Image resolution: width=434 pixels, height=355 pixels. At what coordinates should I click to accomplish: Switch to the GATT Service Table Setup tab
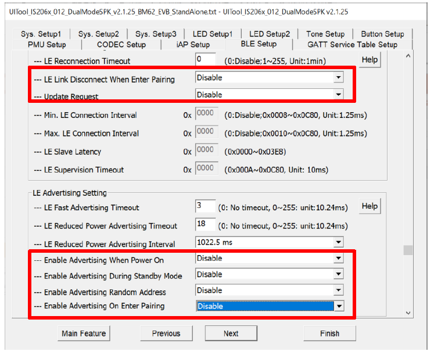pos(352,44)
